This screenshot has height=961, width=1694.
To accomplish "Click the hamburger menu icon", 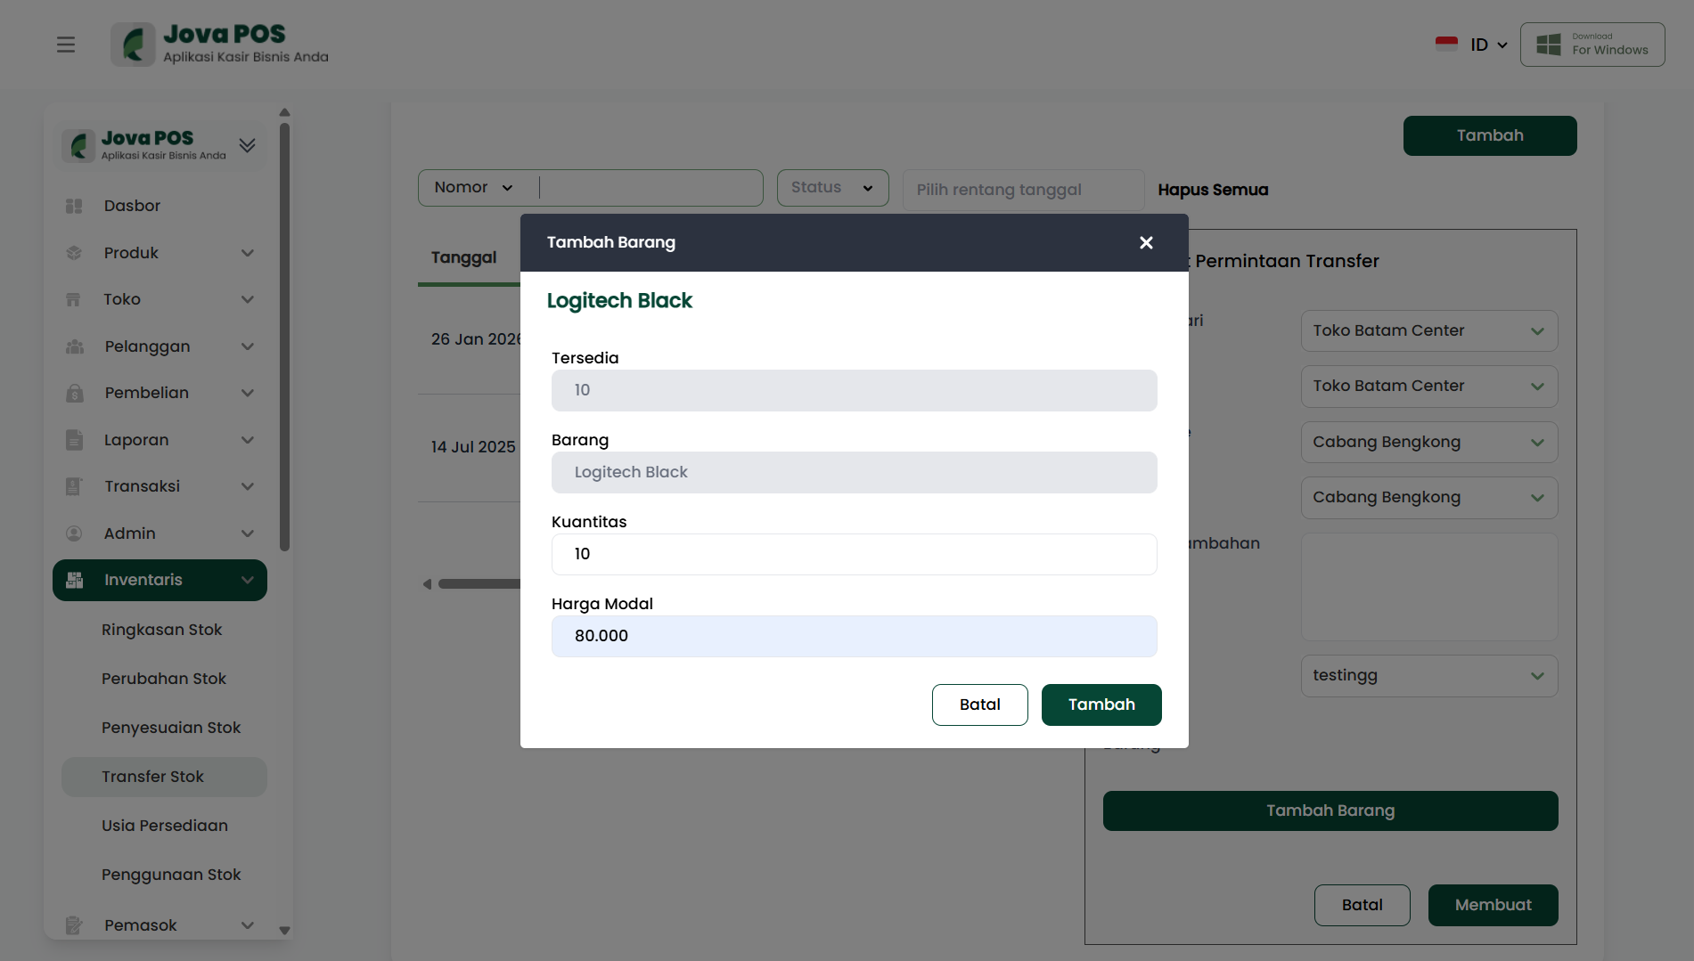I will 66,45.
